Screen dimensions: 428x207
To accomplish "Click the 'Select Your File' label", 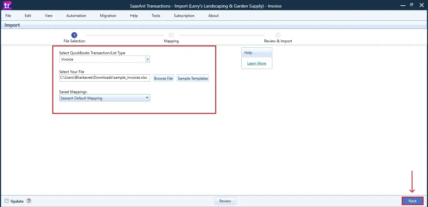I will pos(72,72).
